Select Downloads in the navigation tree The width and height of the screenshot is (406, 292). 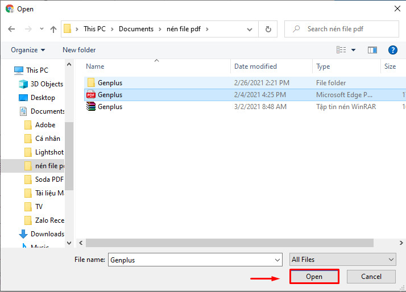[47, 233]
